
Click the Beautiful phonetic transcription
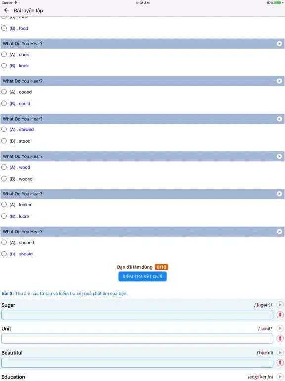265,353
